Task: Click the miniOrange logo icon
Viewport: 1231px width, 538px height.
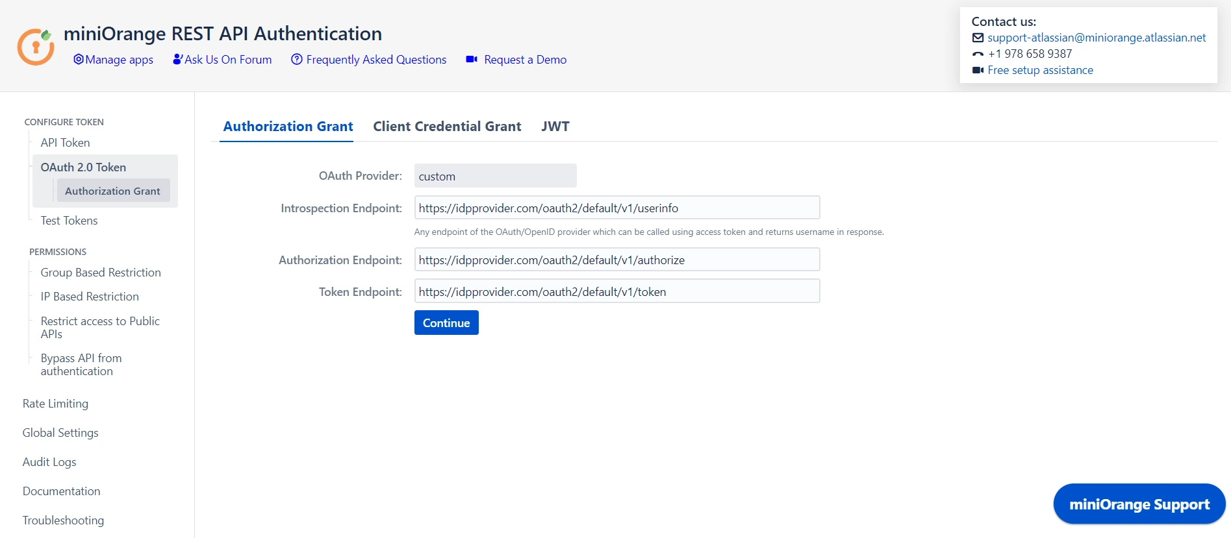Action: pyautogui.click(x=35, y=47)
